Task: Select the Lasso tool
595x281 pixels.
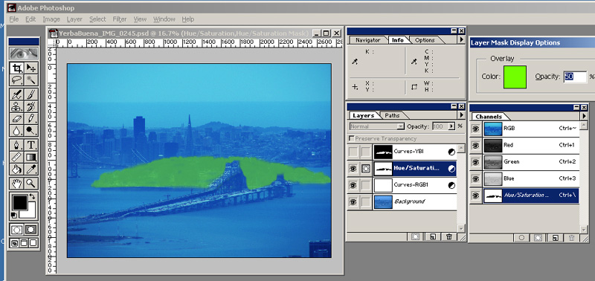Action: tap(17, 80)
